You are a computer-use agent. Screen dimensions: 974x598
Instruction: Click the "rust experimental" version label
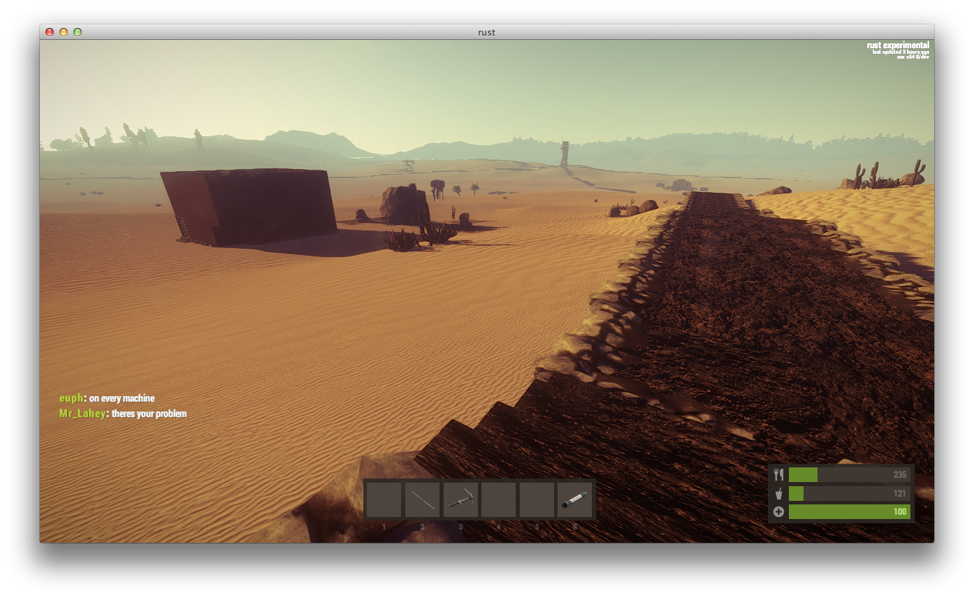click(898, 45)
